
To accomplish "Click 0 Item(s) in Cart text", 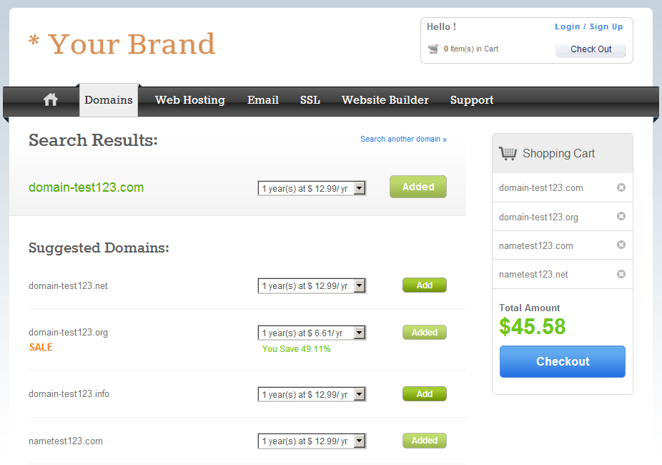I will 470,49.
